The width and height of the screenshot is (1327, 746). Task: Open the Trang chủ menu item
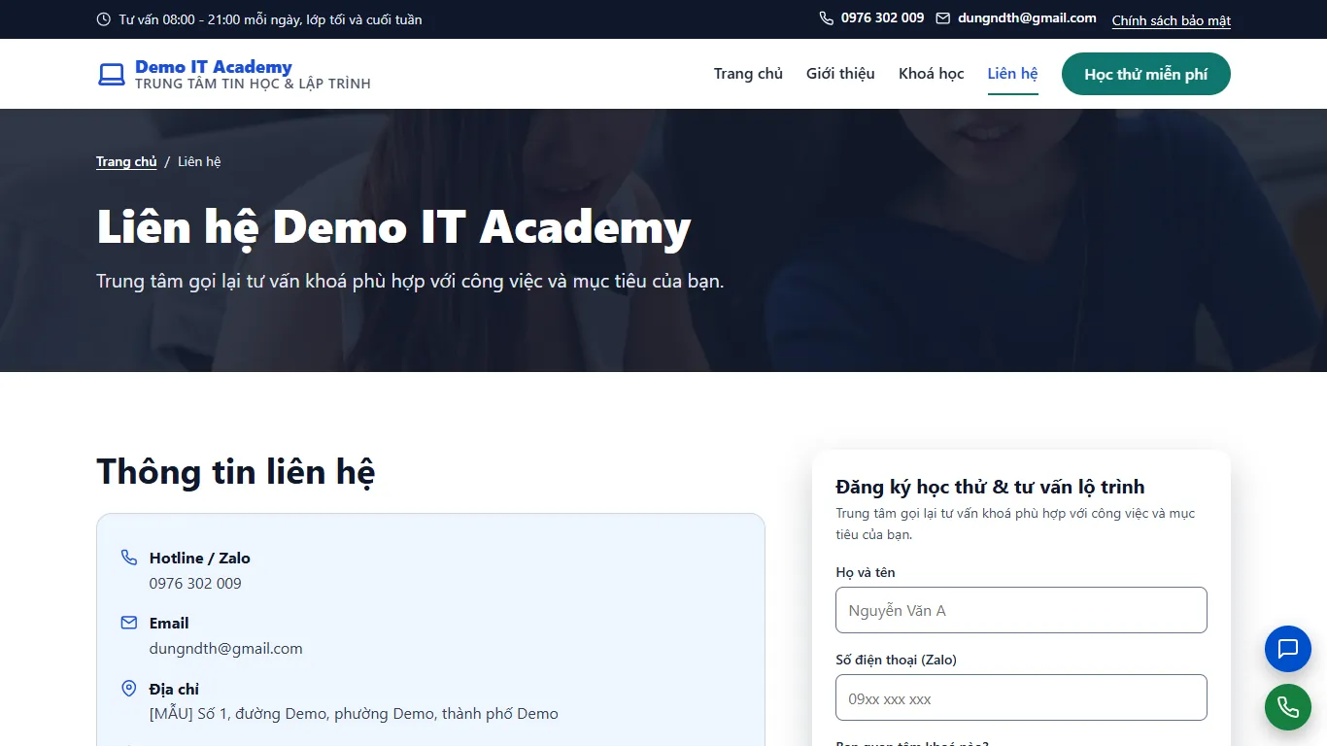pyautogui.click(x=748, y=74)
